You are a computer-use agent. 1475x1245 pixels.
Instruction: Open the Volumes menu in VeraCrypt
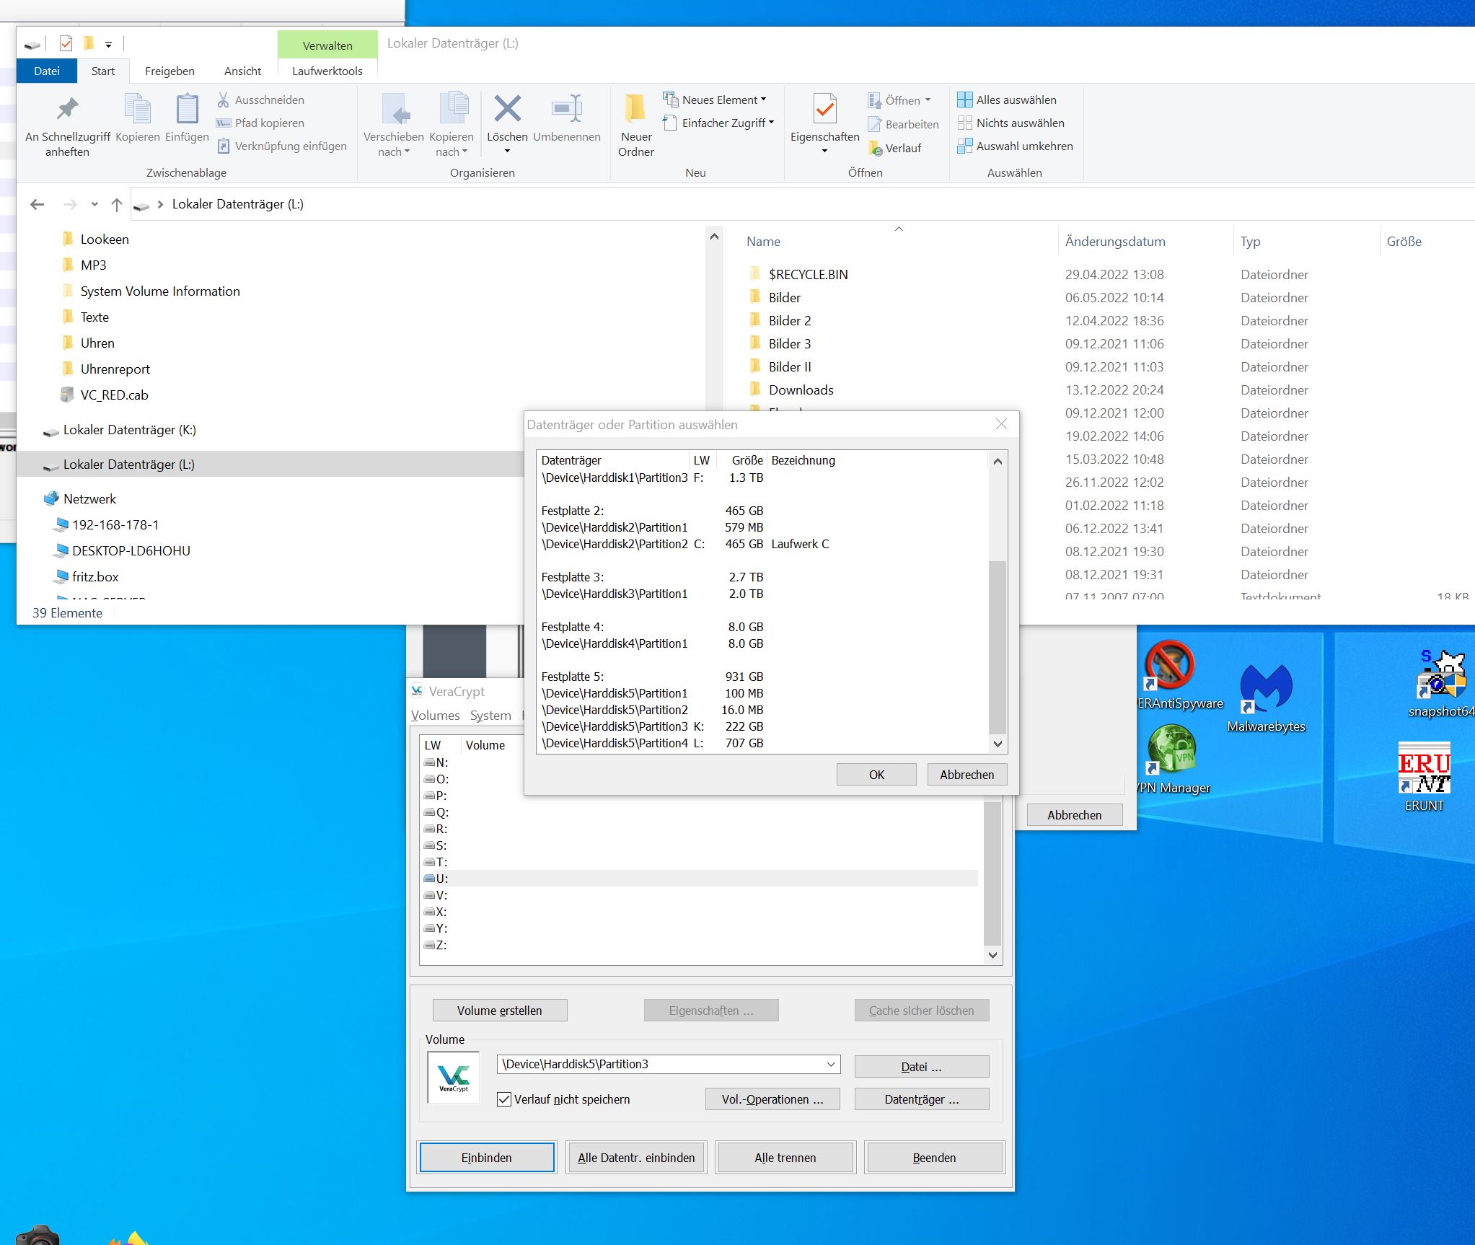point(435,715)
